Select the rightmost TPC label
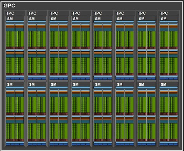Screen dimensions: 184x151 click(164, 13)
